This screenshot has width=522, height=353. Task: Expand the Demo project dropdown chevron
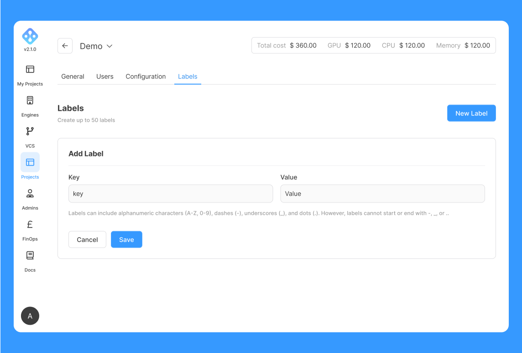pos(110,46)
